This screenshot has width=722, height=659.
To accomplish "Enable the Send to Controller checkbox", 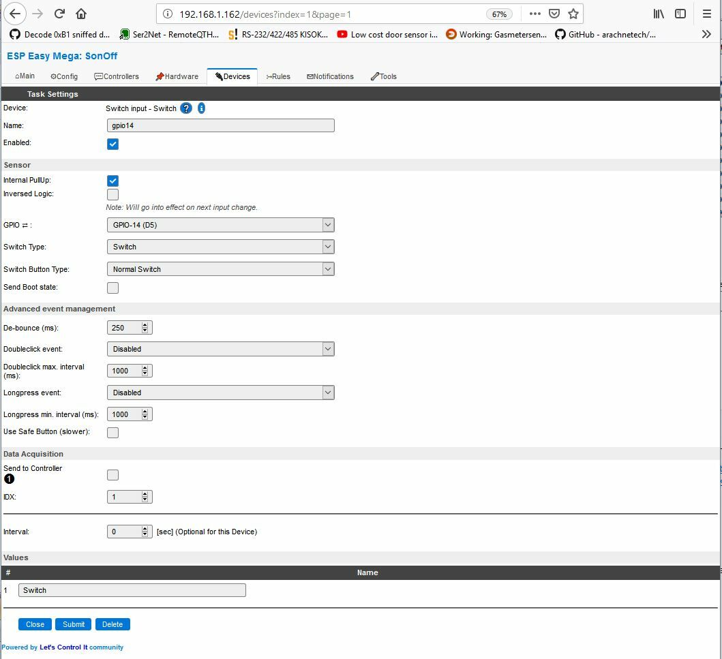I will [112, 475].
